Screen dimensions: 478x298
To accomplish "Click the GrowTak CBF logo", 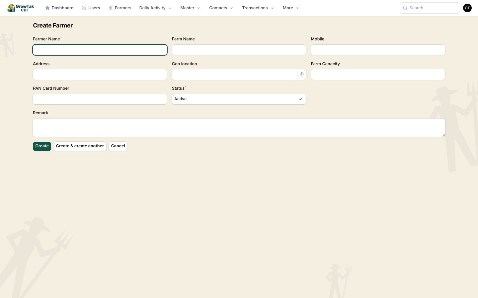I will coord(21,8).
